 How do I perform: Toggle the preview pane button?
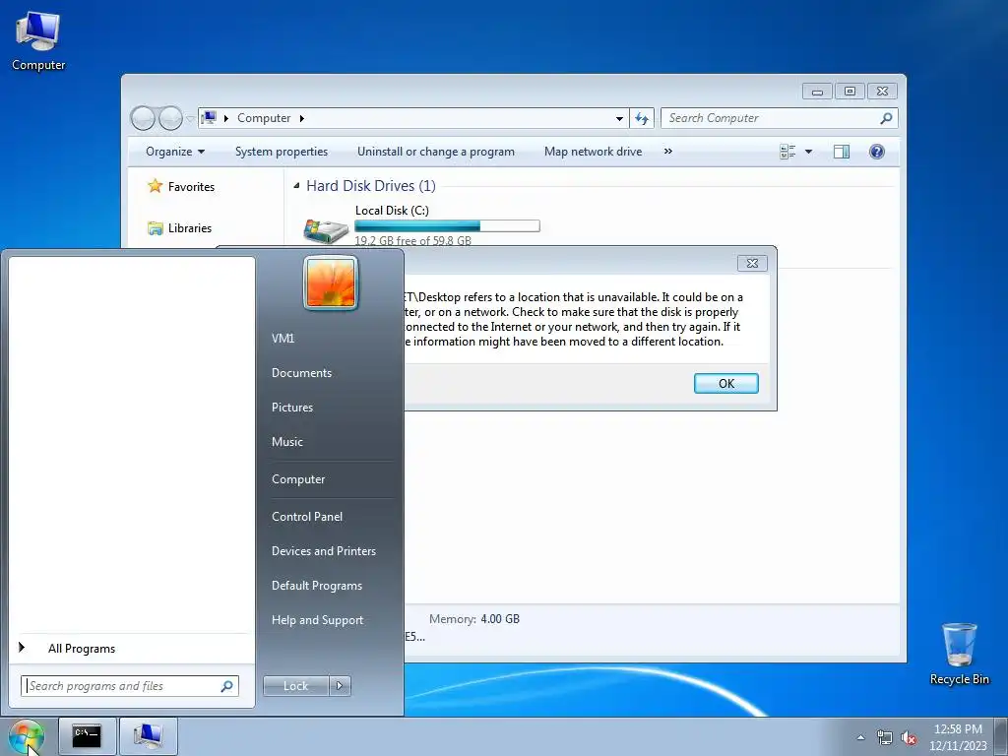[842, 152]
